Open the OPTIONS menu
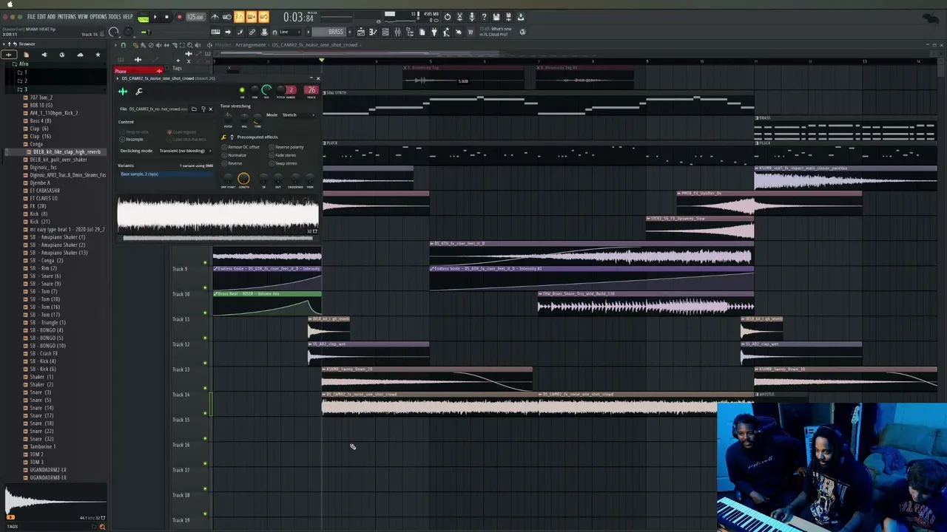947x532 pixels. (98, 16)
